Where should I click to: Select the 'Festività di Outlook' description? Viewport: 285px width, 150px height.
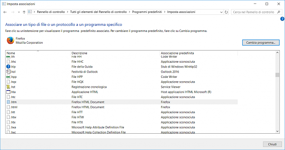84,72
